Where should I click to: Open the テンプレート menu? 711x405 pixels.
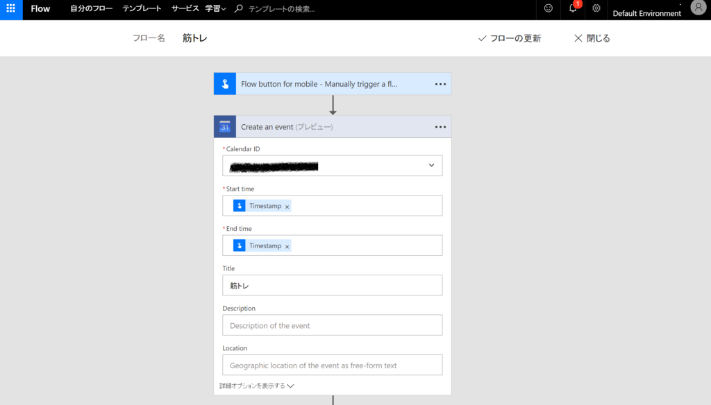point(142,9)
